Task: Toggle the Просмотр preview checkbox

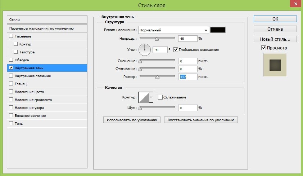Action: [x=263, y=48]
